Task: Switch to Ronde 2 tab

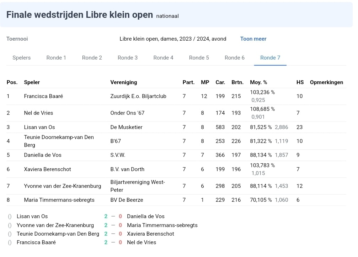Action: [x=92, y=58]
